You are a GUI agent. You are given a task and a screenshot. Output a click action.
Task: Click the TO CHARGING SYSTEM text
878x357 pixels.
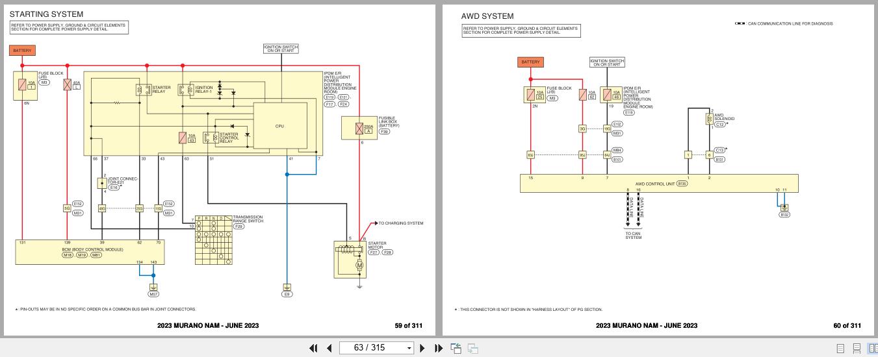(x=401, y=223)
